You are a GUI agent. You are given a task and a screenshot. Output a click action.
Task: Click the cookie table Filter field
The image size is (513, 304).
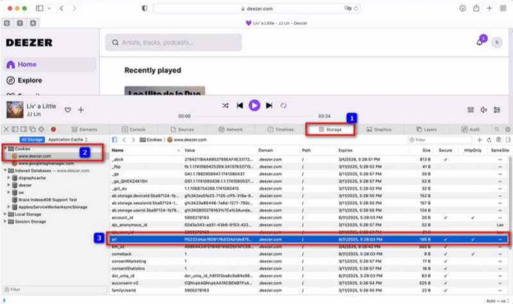tap(440, 140)
